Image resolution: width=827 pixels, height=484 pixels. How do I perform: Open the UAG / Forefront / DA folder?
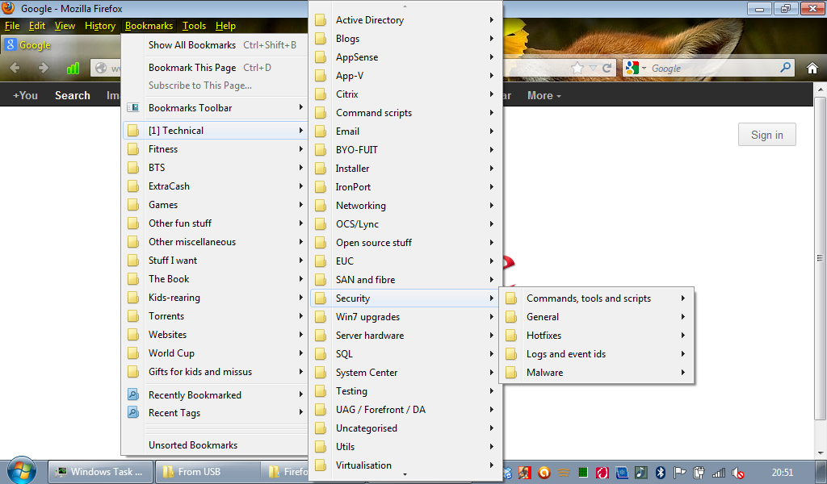coord(405,410)
